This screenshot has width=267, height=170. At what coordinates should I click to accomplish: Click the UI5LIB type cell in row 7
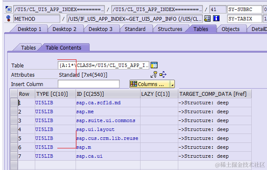[x=55, y=156]
